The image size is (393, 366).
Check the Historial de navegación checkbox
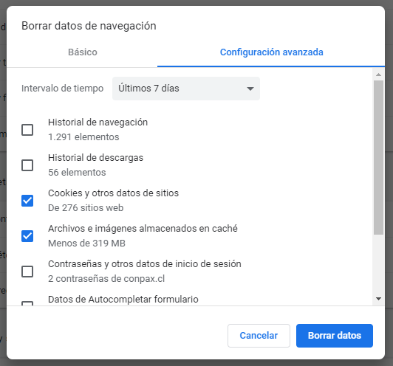tap(27, 130)
